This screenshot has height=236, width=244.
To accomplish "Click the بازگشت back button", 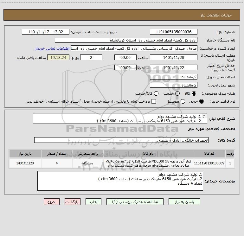I will click(73, 202).
